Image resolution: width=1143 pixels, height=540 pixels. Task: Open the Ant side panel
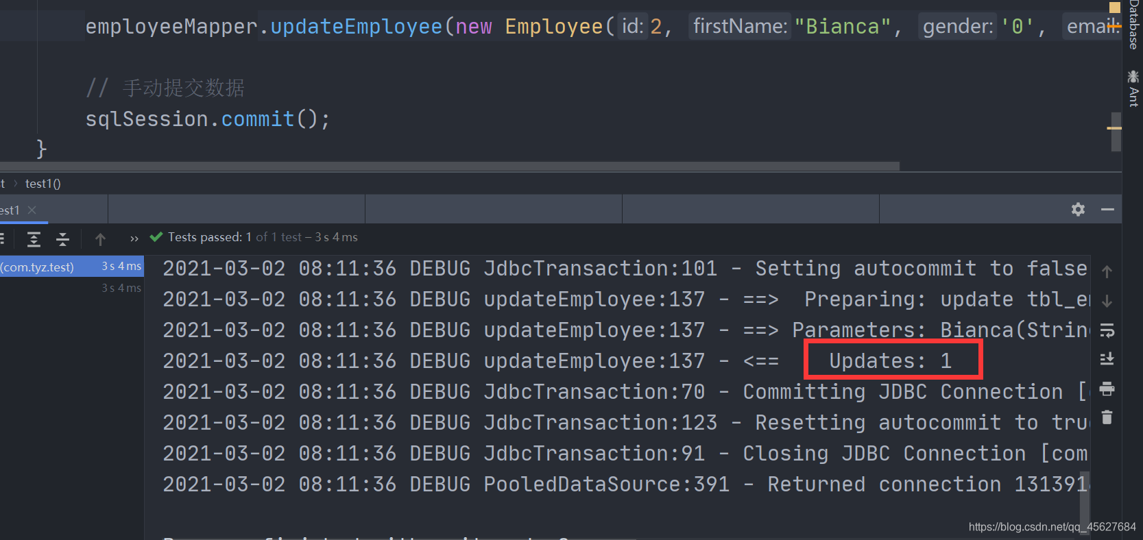click(x=1133, y=88)
